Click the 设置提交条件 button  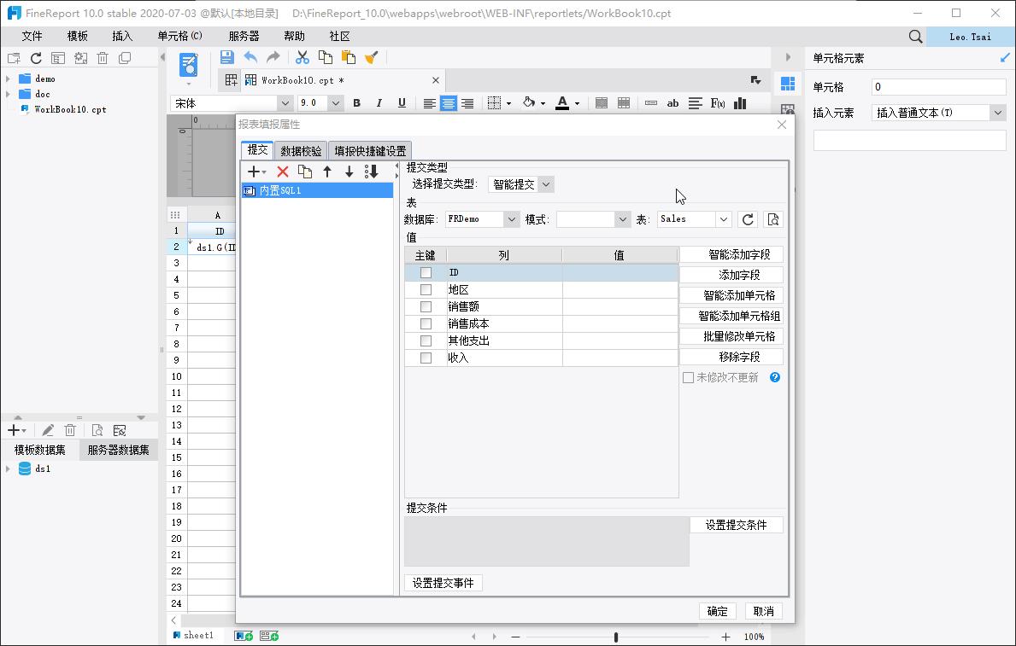[x=737, y=524]
